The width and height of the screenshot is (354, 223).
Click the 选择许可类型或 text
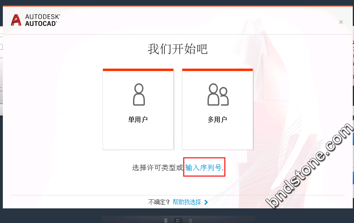pos(157,167)
